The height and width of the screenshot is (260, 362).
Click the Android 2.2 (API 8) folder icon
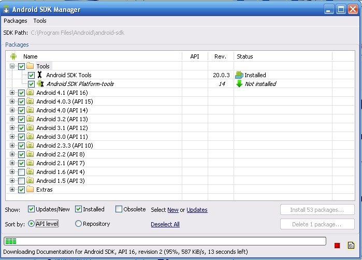[x=30, y=154]
